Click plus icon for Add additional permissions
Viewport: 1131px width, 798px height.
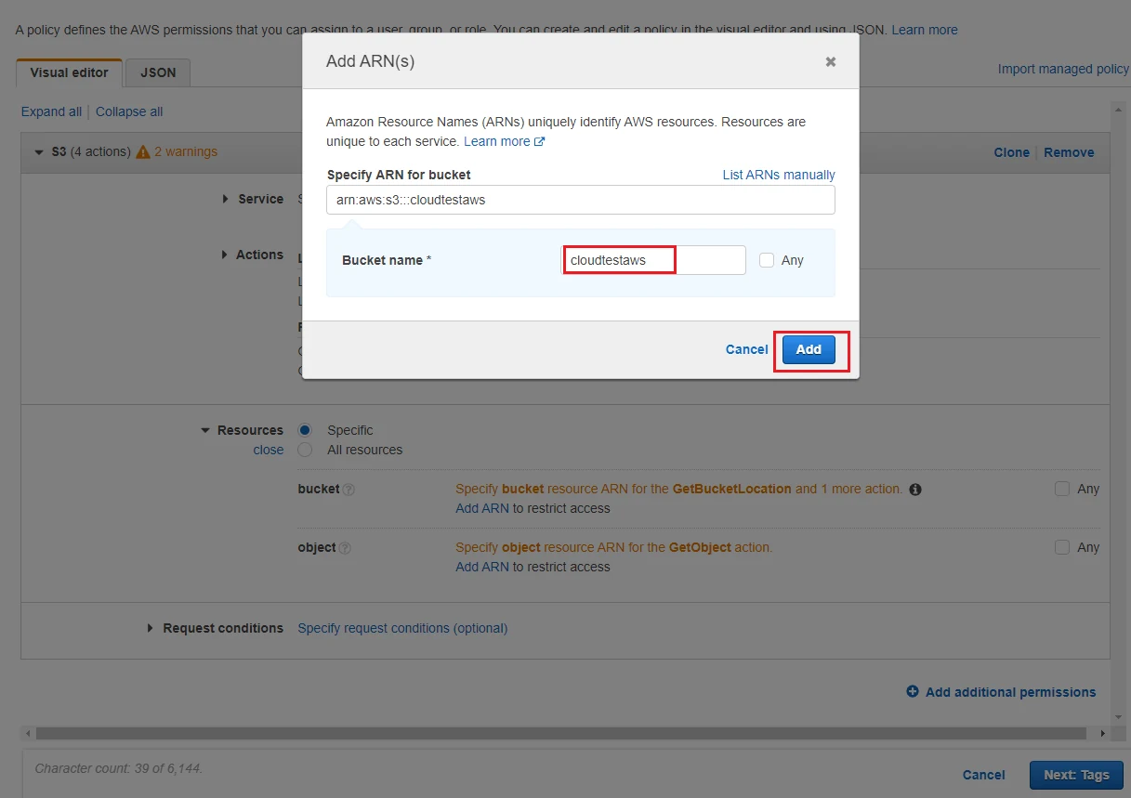pos(913,691)
